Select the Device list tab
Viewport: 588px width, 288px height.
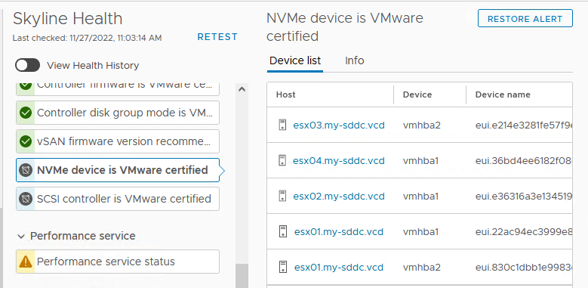tap(295, 60)
